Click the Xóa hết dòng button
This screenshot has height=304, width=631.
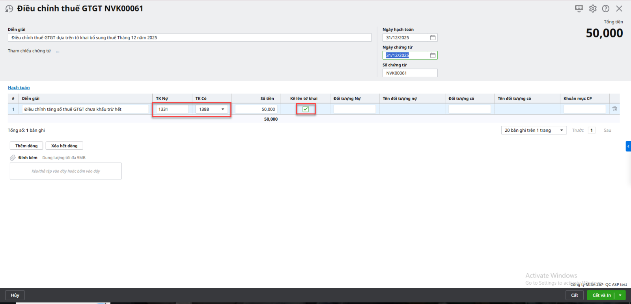click(x=64, y=146)
